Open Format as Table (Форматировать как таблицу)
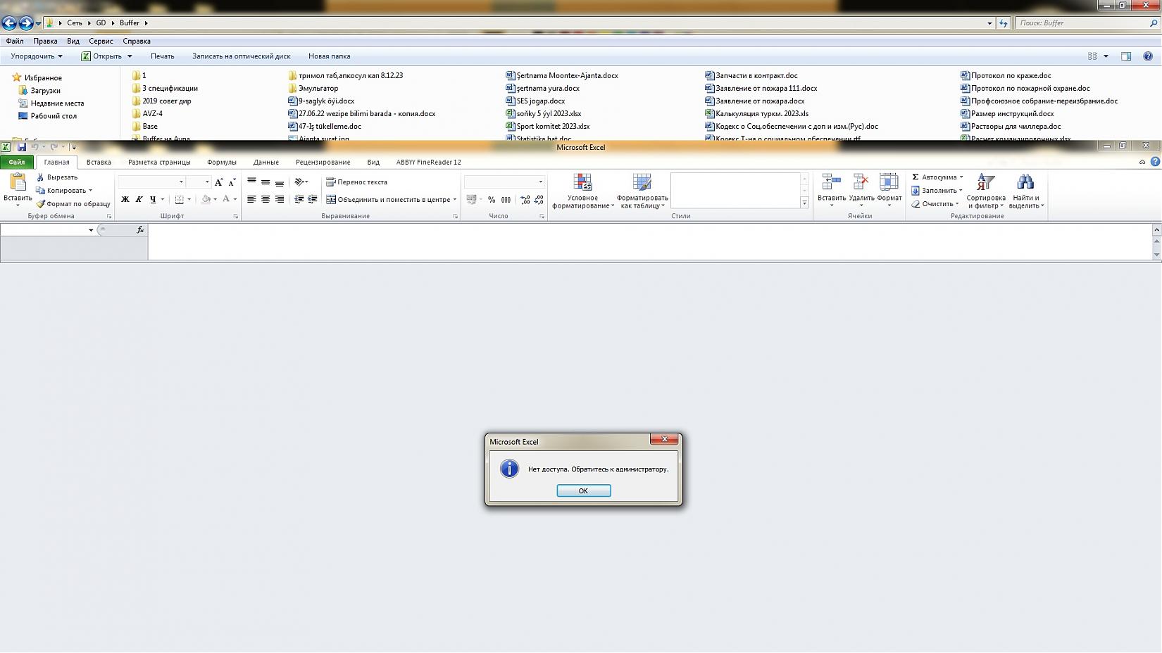 click(642, 191)
